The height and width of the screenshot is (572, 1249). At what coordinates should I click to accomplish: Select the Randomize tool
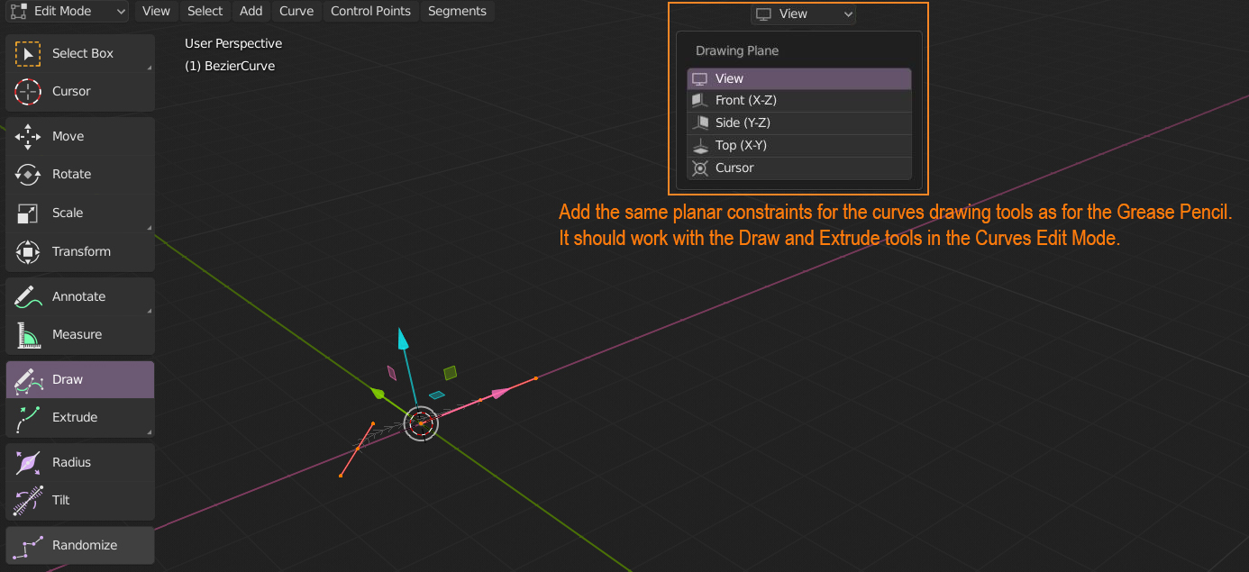tap(80, 545)
